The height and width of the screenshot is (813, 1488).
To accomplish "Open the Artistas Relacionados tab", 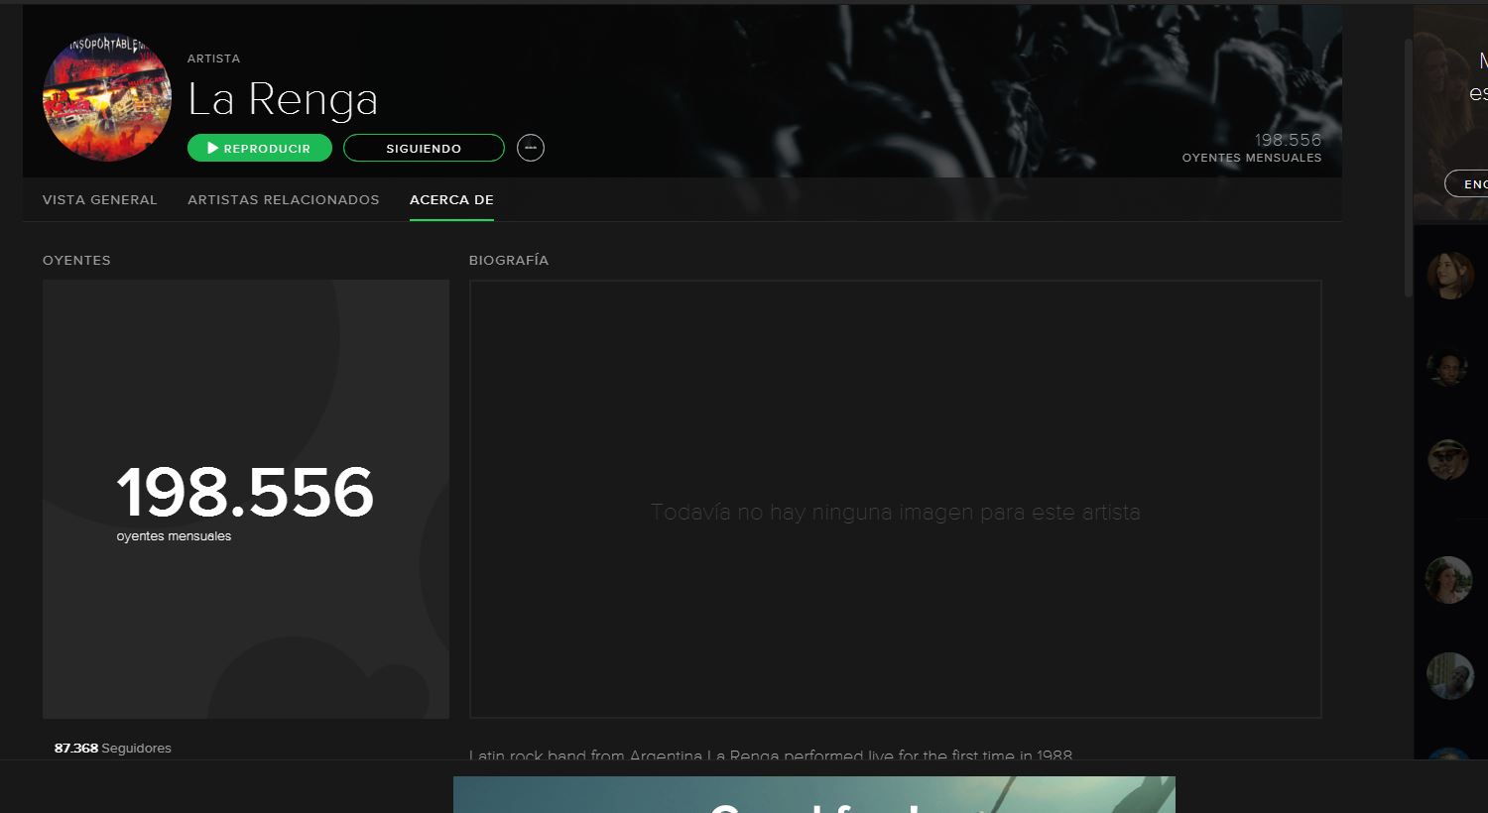I will pos(284,199).
